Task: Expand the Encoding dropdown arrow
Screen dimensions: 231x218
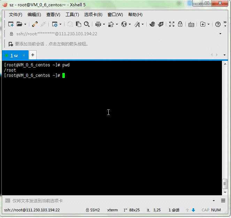Action: [x=130, y=24]
